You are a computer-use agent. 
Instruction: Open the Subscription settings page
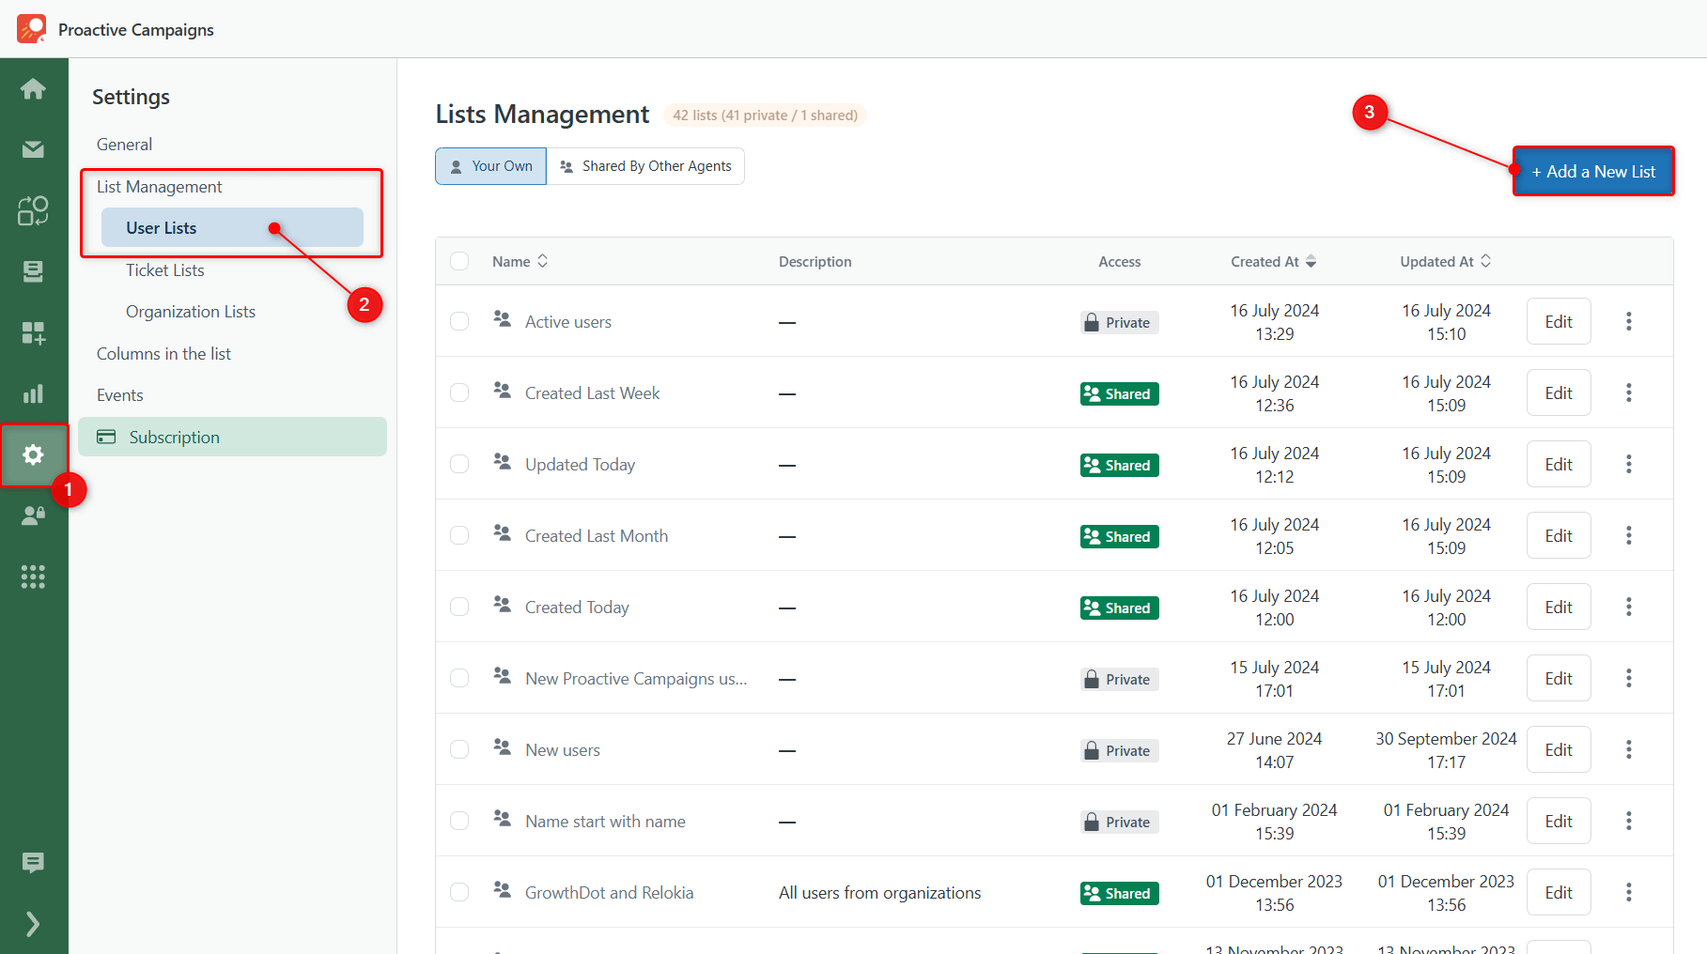pos(232,437)
